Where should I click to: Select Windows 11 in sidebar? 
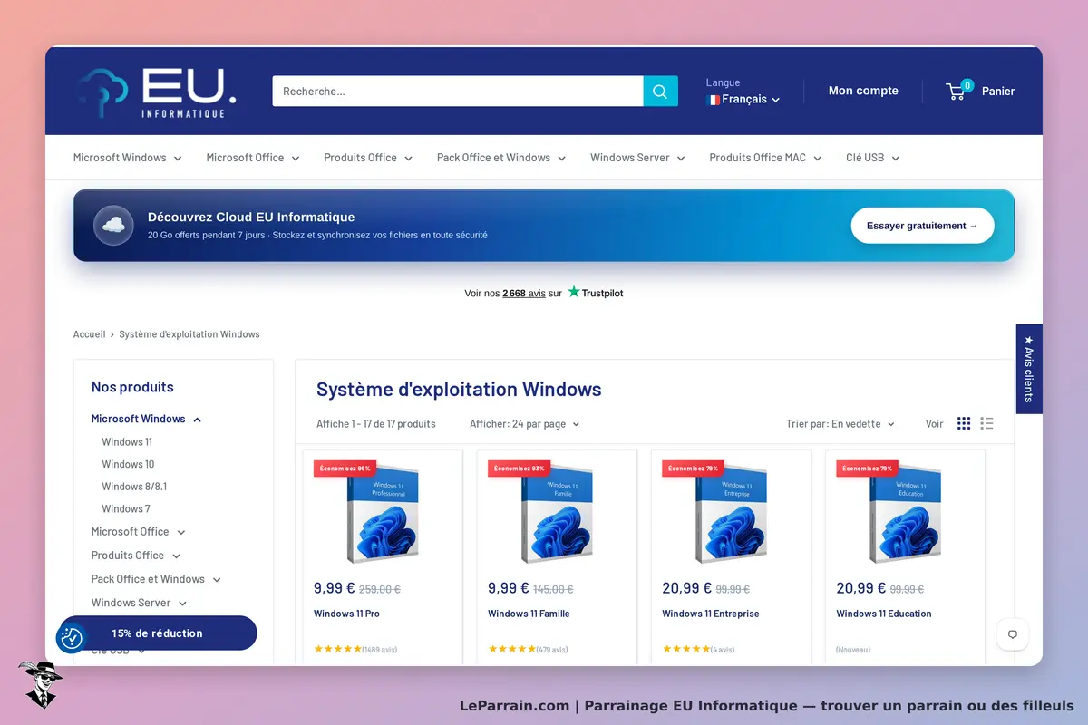[x=127, y=442]
